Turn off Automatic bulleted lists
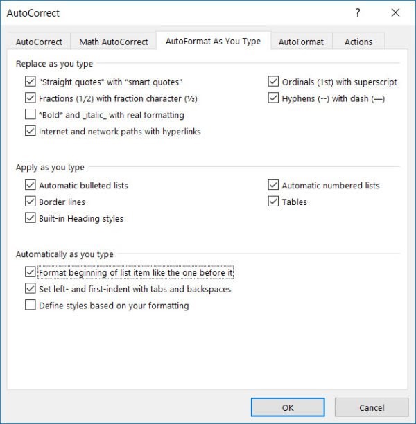This screenshot has height=424, width=416. 31,185
